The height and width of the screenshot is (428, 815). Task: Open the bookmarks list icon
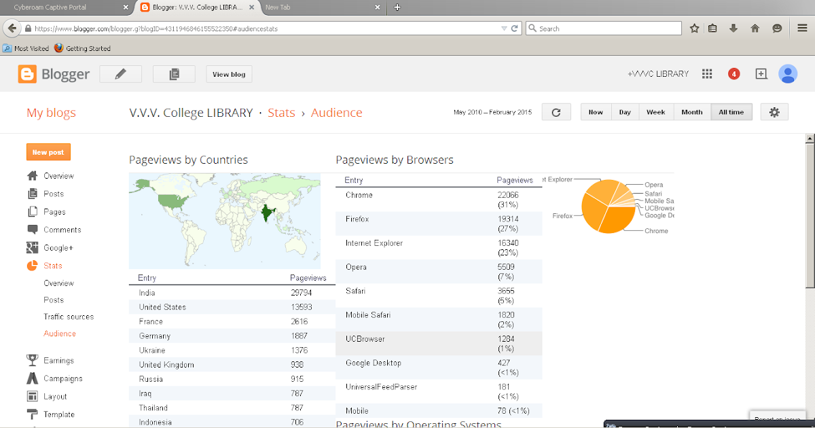[x=712, y=29]
